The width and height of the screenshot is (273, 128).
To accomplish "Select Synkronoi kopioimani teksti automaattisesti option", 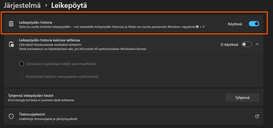I will (22, 64).
